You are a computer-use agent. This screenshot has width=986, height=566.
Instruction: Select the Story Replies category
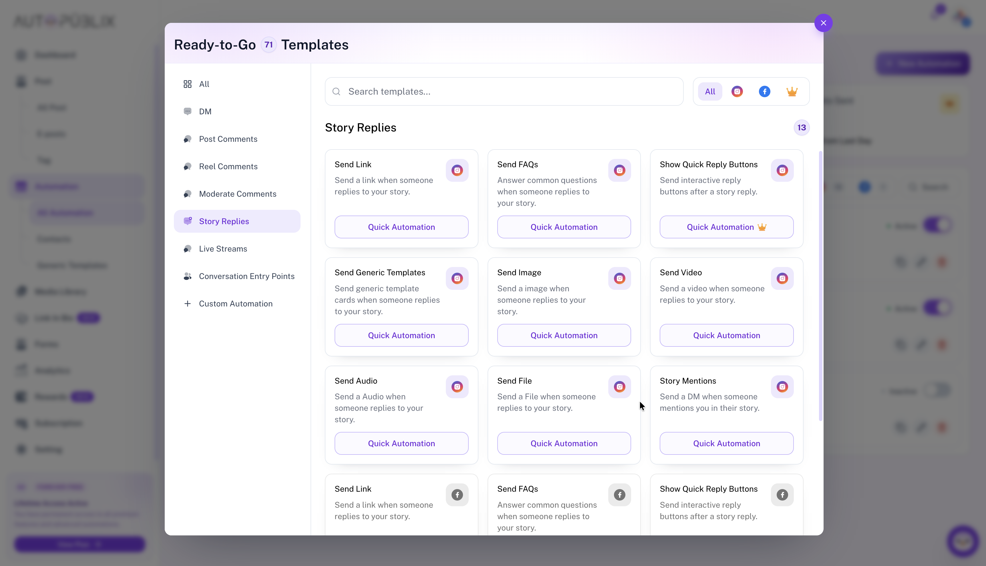coord(237,221)
